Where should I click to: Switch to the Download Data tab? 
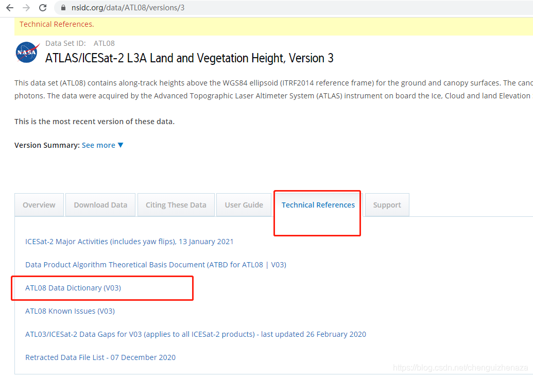coord(100,205)
